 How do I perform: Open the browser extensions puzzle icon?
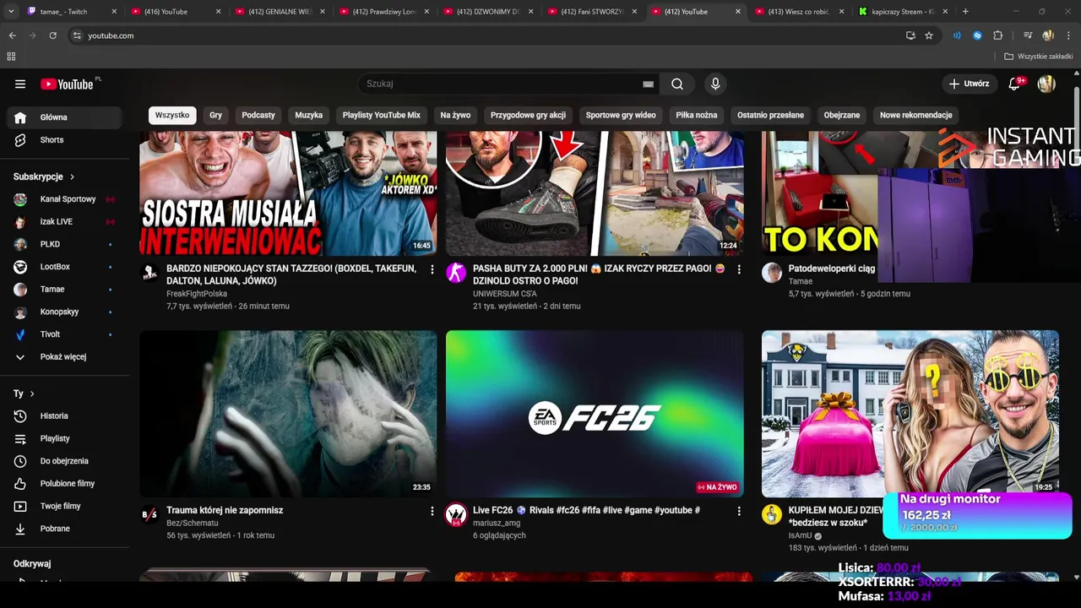tap(998, 35)
